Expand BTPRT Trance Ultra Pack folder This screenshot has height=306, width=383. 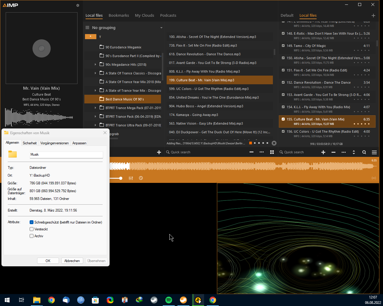click(x=95, y=125)
